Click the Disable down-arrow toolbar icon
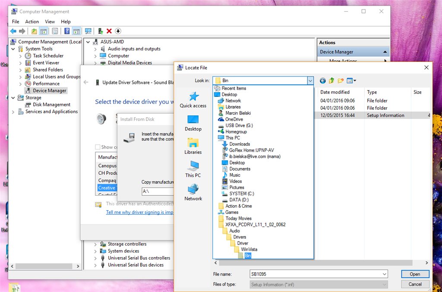The height and width of the screenshot is (292, 442). pos(118,31)
